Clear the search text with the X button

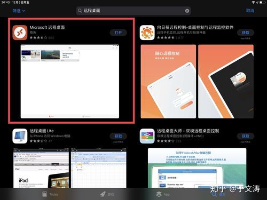coord(187,11)
